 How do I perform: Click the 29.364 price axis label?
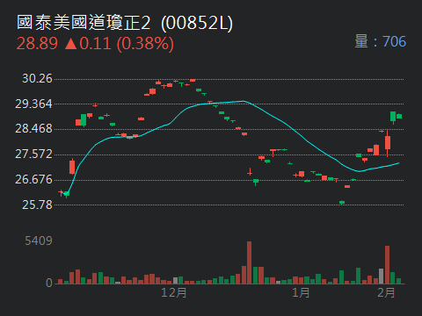[33, 104]
